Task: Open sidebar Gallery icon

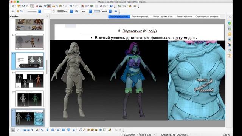Action: point(230,50)
